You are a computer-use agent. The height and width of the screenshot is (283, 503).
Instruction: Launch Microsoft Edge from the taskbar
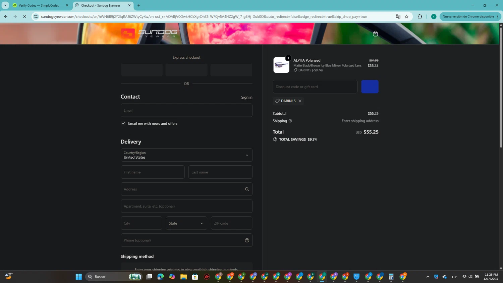point(161,277)
